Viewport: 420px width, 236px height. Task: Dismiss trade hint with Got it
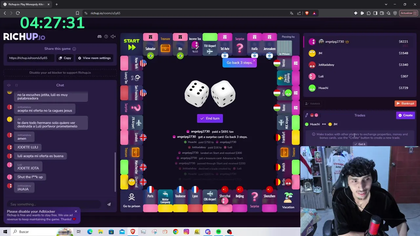[x=360, y=144]
